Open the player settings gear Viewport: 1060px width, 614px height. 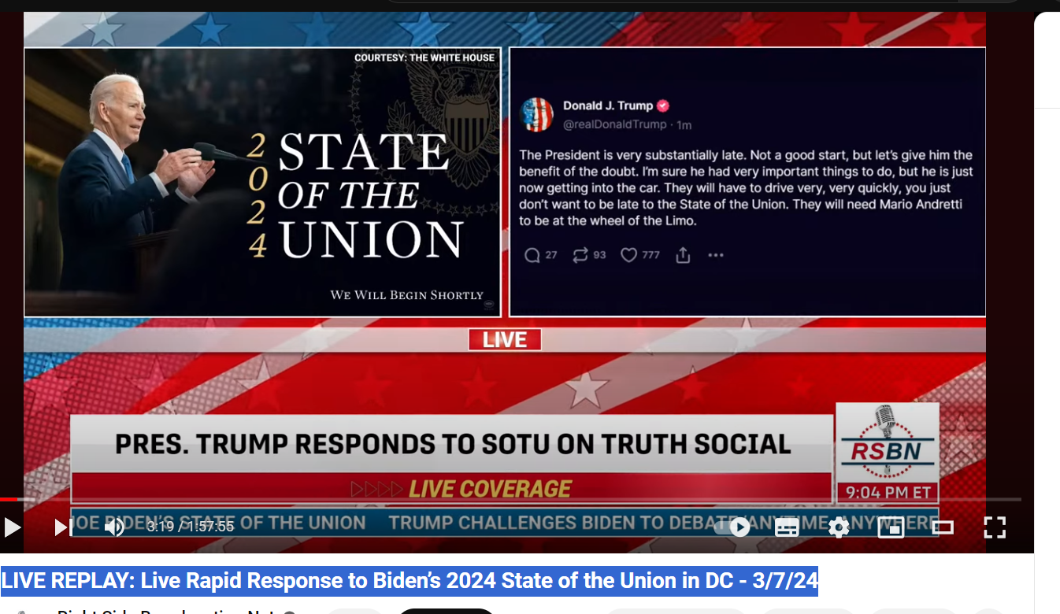pyautogui.click(x=839, y=527)
